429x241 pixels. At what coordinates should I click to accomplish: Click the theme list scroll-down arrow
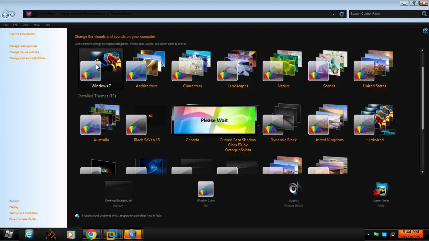tap(423, 171)
